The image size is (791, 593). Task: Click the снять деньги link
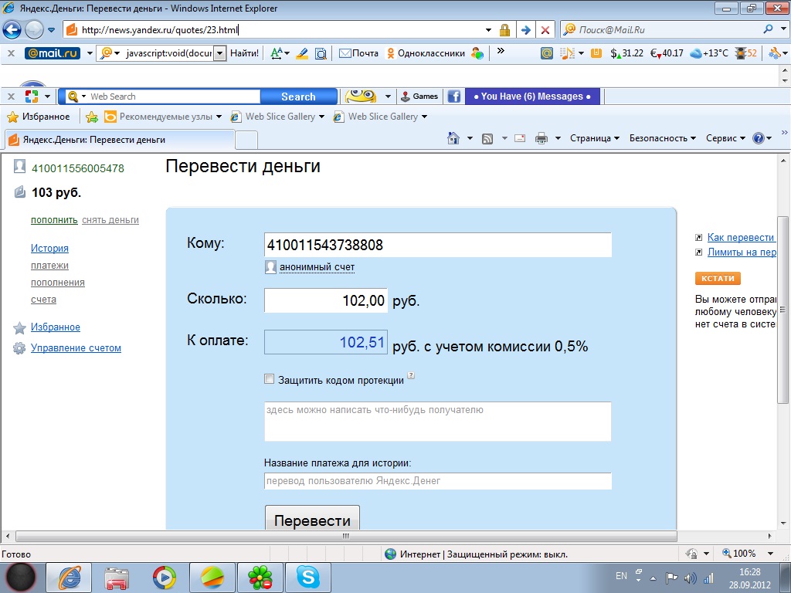110,220
